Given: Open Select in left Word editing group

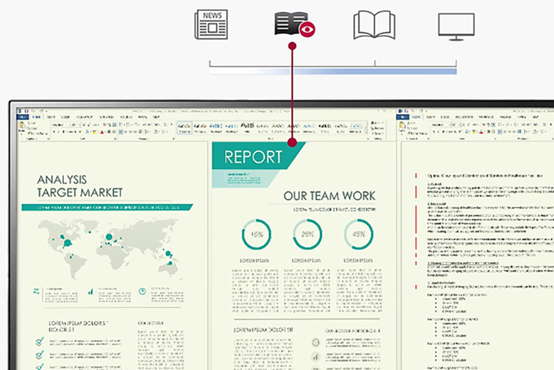Looking at the screenshot, I should pyautogui.click(x=378, y=133).
